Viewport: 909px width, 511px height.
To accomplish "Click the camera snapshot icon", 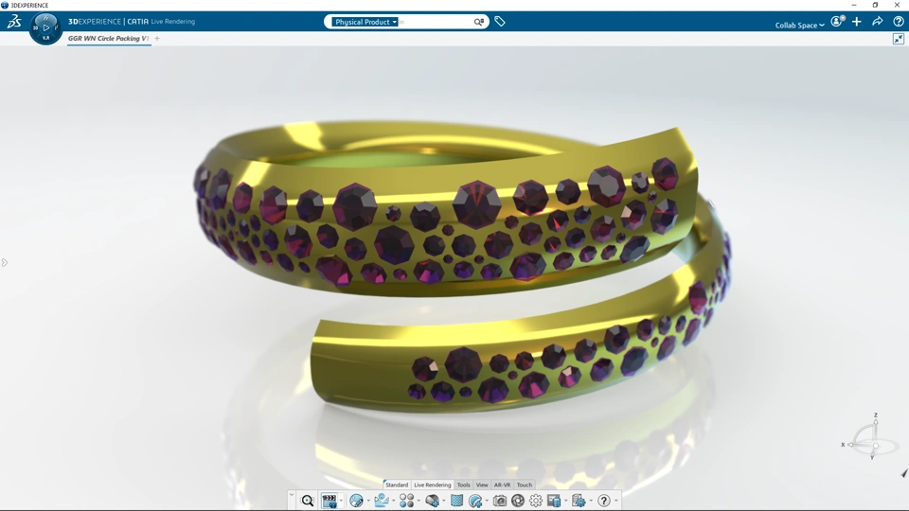I will click(500, 501).
